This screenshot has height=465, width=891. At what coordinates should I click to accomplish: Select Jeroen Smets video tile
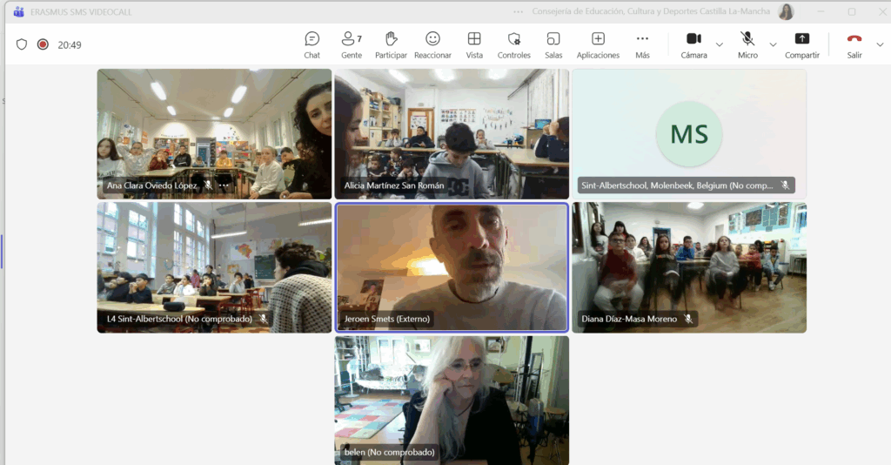[452, 266]
